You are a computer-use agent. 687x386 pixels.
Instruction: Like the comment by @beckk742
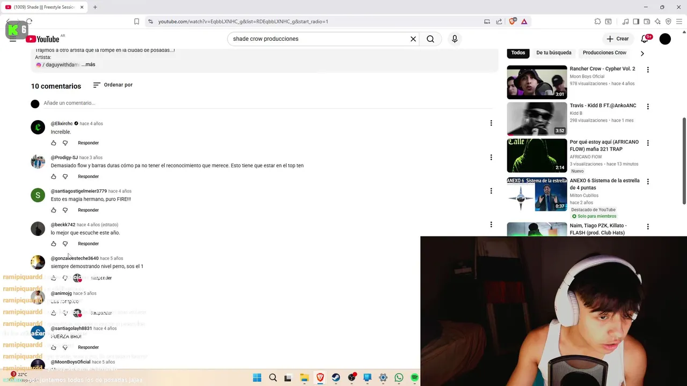click(x=54, y=244)
